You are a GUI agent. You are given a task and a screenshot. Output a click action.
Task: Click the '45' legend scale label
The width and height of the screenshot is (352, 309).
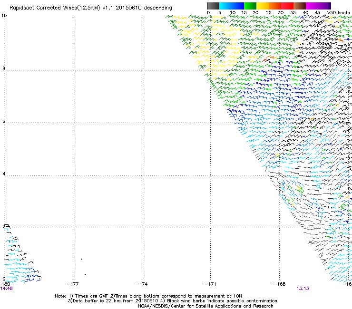pyautogui.click(x=317, y=13)
